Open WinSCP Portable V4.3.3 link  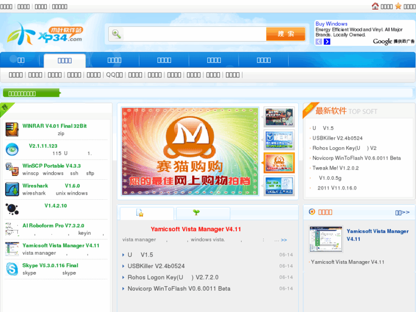click(x=51, y=165)
